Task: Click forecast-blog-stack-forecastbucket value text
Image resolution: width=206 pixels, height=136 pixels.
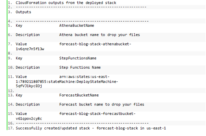Action: click(97, 113)
